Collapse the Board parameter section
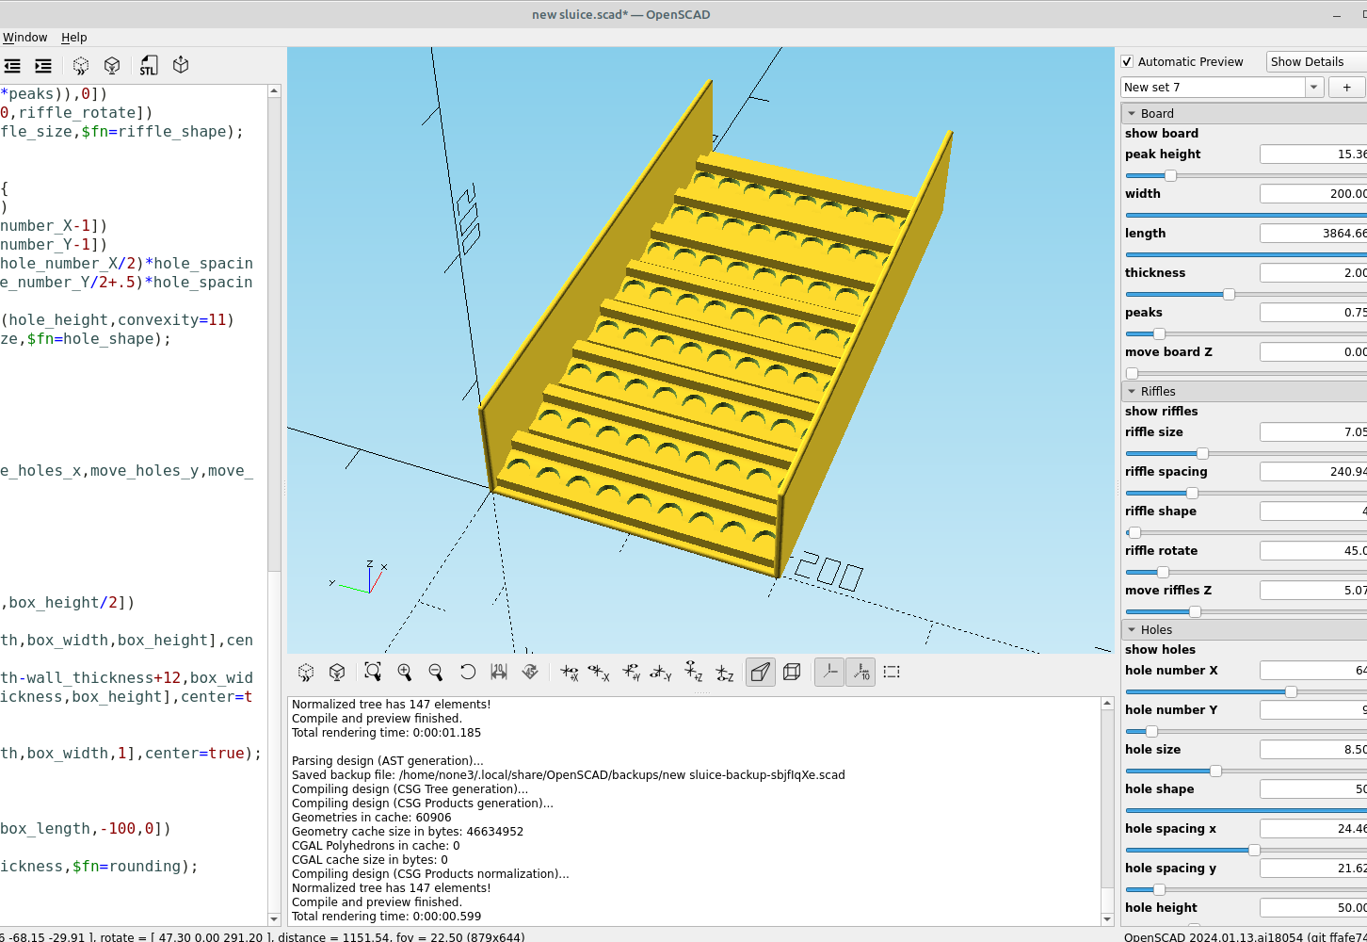The width and height of the screenshot is (1367, 942). [1132, 114]
